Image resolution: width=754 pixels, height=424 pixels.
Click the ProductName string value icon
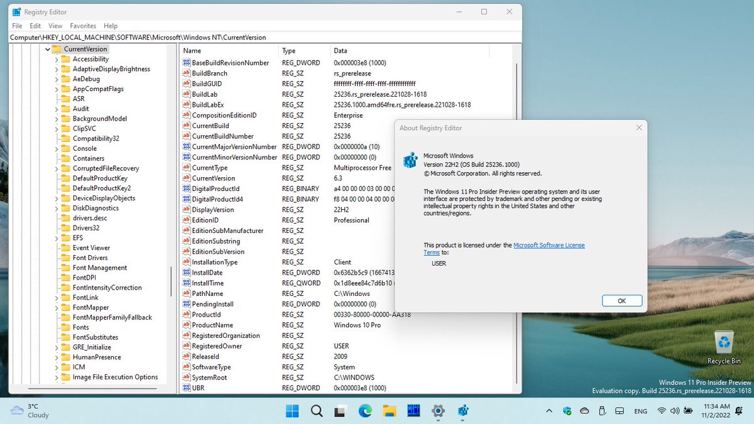[186, 325]
